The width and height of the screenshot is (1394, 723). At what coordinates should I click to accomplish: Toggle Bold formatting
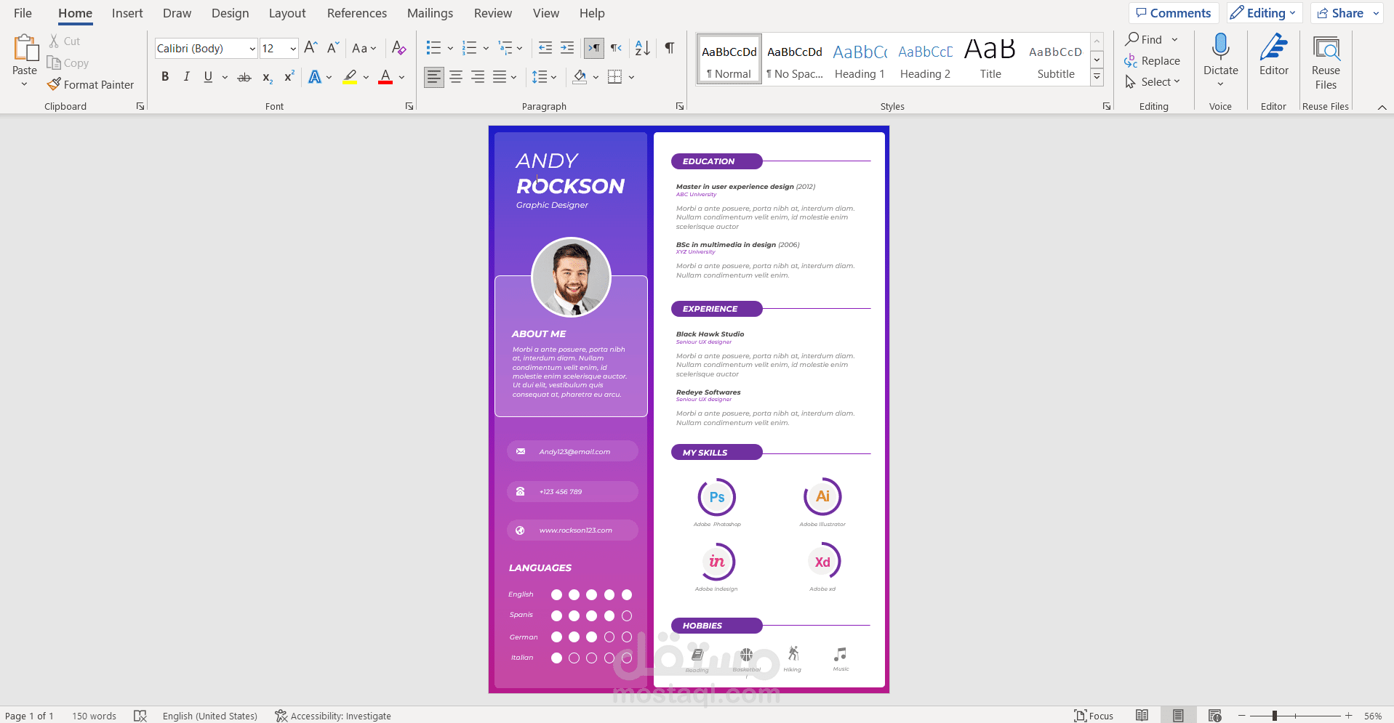pos(164,76)
